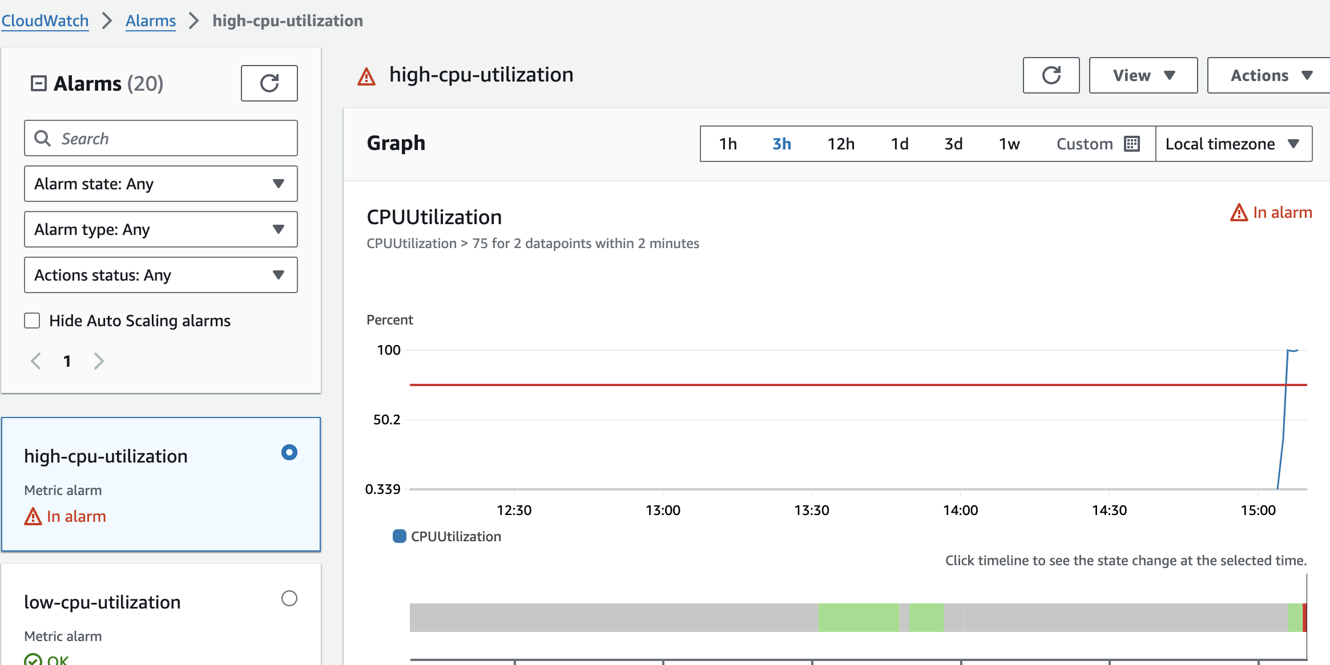
Task: Switch graph range to 12h
Action: 841,144
